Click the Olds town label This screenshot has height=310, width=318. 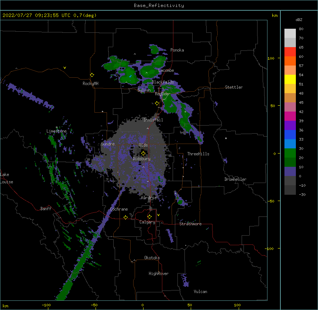pos(143,145)
